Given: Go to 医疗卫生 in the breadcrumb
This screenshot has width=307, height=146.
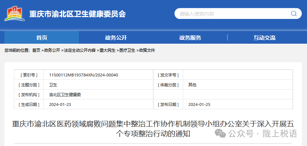Looking at the screenshot, I should [x=127, y=50].
